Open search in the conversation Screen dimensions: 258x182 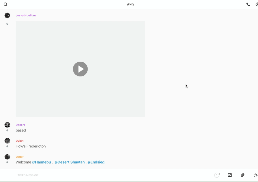(5, 4)
